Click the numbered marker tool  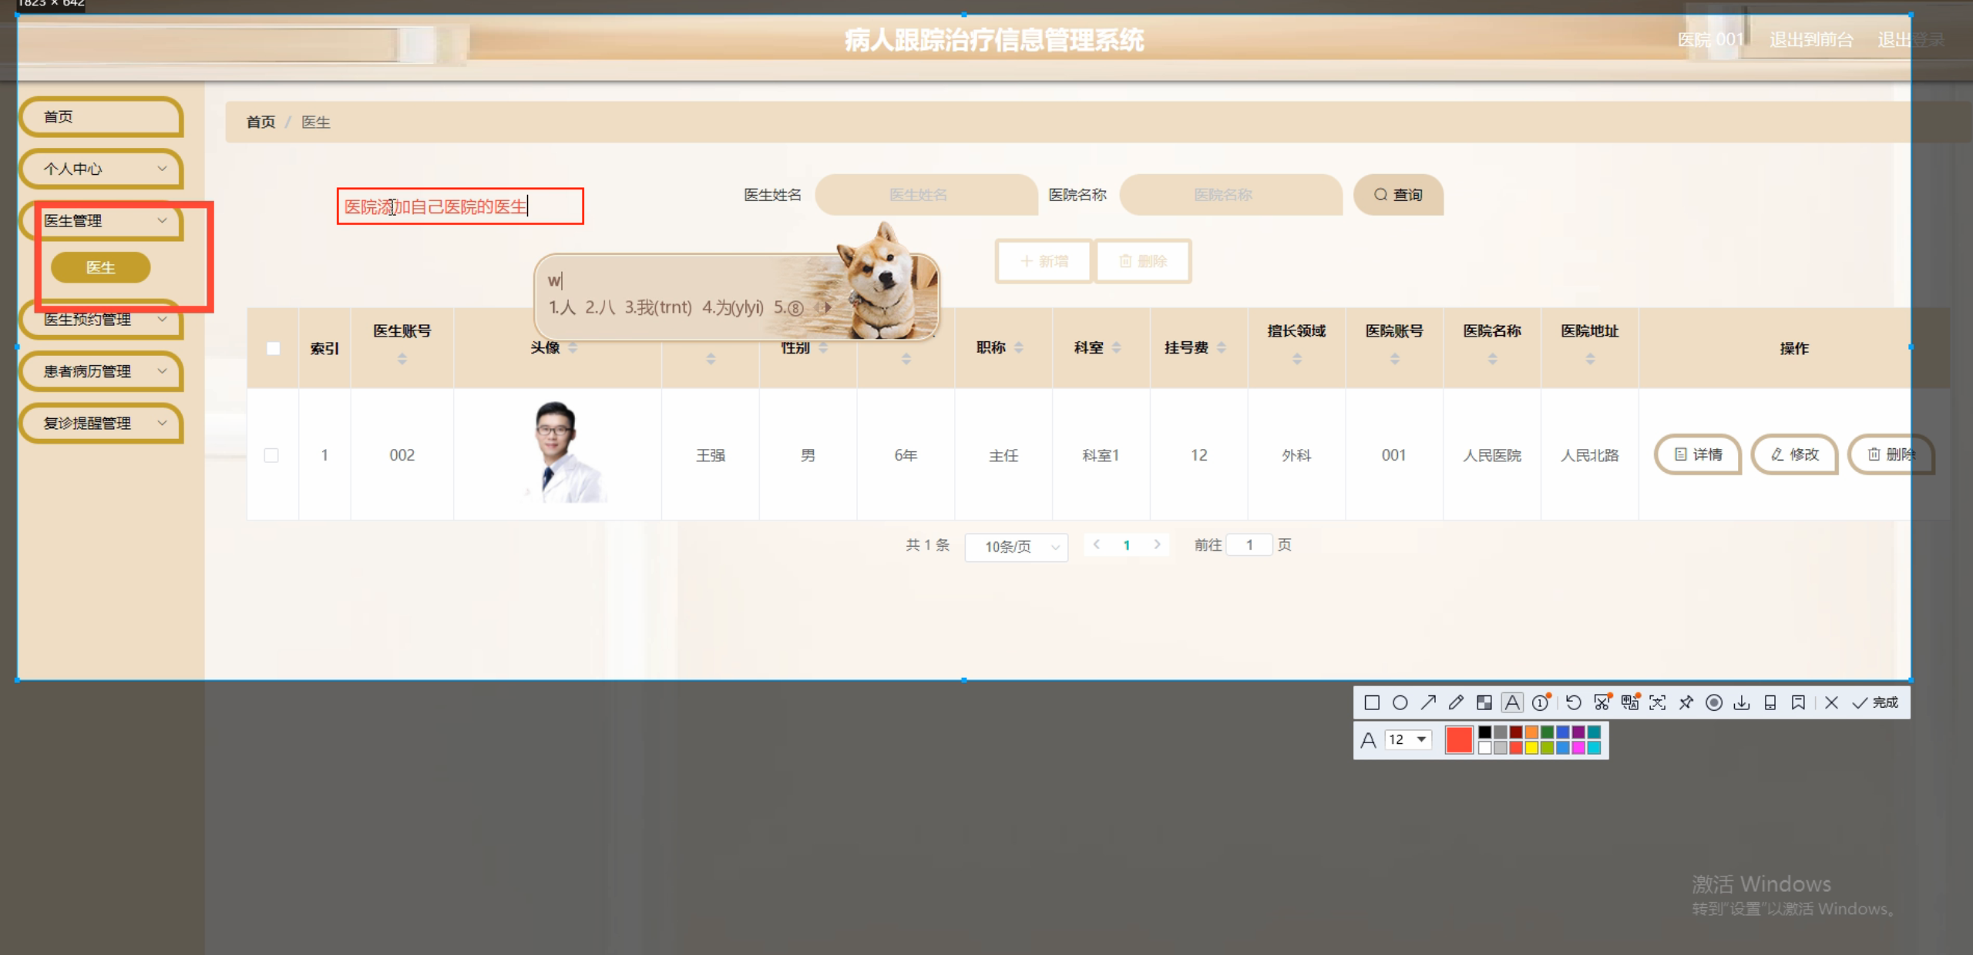1541,702
